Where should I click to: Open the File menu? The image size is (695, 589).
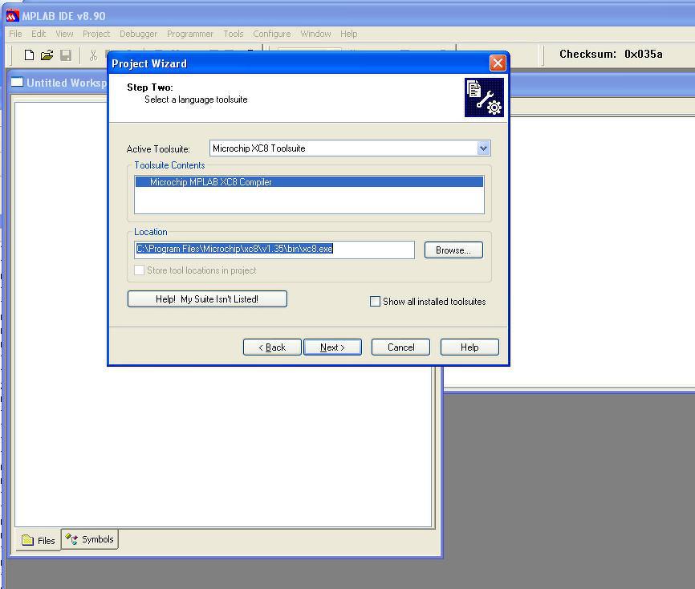15,34
